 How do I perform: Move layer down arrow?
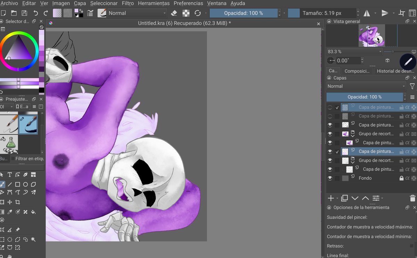pyautogui.click(x=355, y=198)
